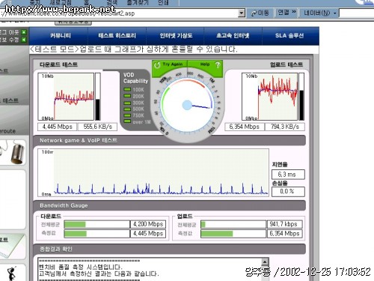This screenshot has height=281, width=374.
Task: Expand the 연결 links chevron
Action: (x=294, y=12)
